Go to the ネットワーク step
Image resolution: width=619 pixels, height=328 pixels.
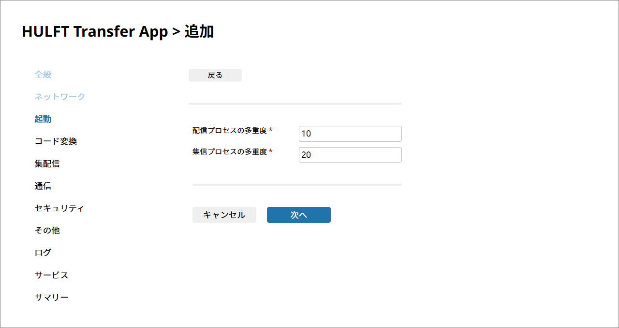coord(59,97)
